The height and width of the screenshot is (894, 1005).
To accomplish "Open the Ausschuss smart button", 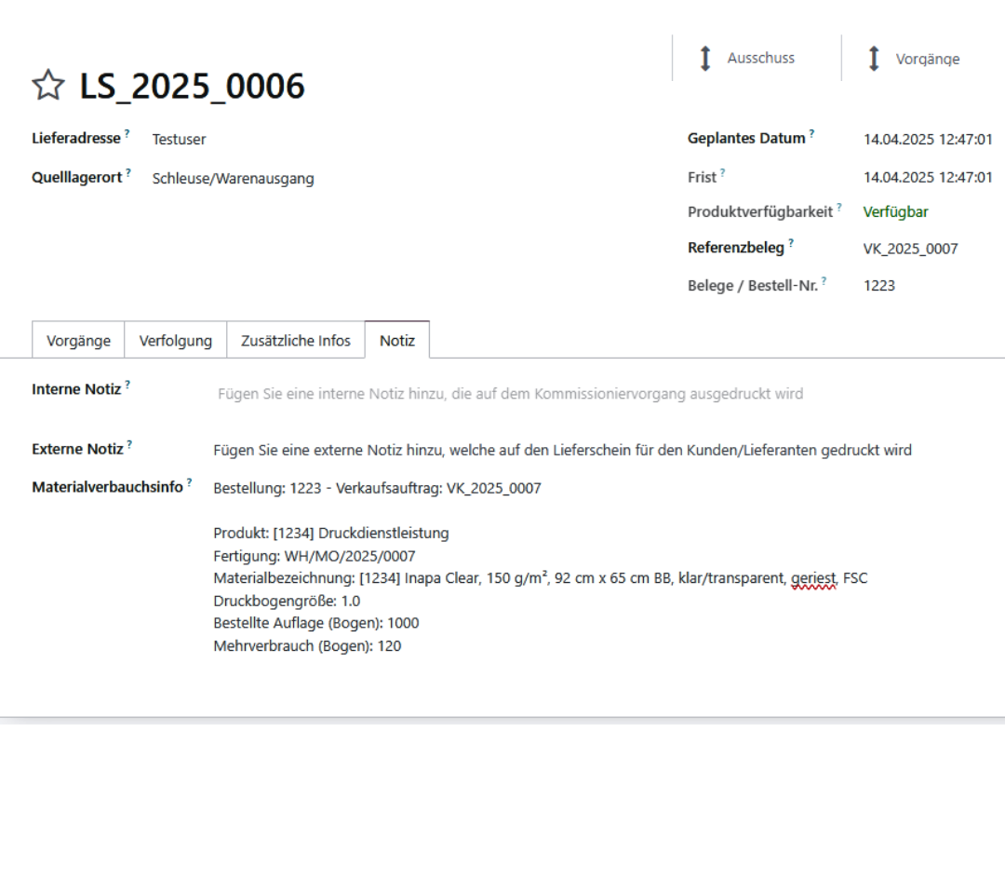I will click(x=744, y=58).
